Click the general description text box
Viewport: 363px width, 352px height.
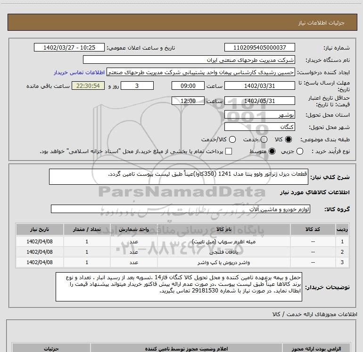tap(179, 177)
